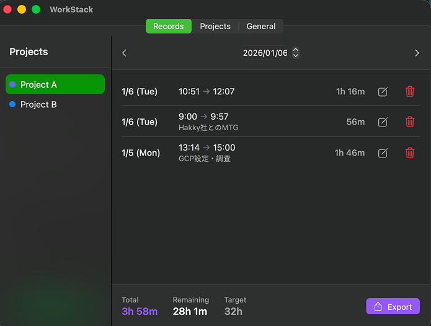Viewport: 431px width, 326px height.
Task: Open the General tab
Action: pyautogui.click(x=261, y=27)
